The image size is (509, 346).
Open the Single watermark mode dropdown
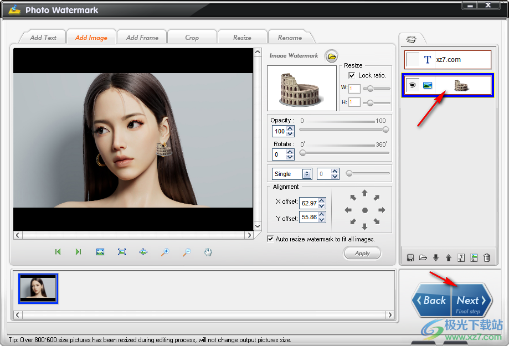coord(307,174)
